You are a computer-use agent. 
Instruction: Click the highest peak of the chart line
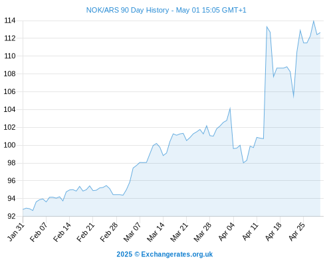313,21
